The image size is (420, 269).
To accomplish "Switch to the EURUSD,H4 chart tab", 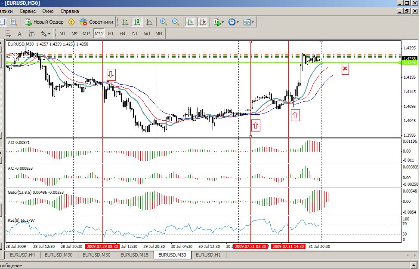I will [22, 255].
